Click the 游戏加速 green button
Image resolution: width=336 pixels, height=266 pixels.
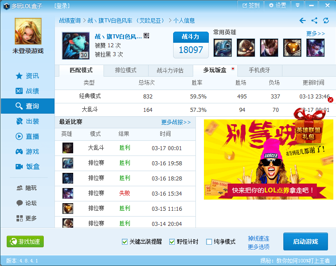pos(25,241)
